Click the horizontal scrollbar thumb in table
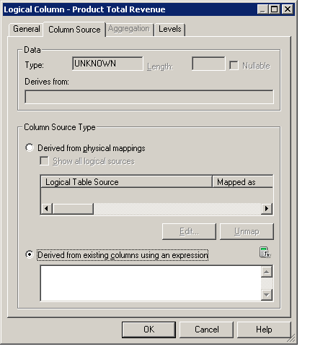The width and height of the screenshot is (310, 357). 73,208
